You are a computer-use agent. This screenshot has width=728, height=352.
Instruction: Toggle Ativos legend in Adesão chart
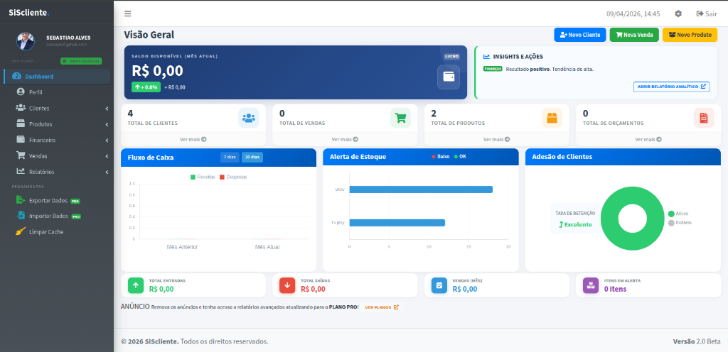678,214
